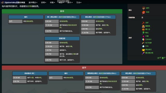Open the 互动 navigation menu
Viewport: 166px width, 93px height.
(x=79, y=2)
